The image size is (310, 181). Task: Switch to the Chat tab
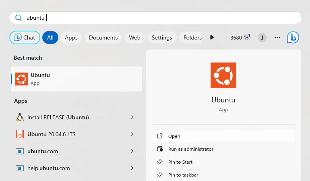25,37
